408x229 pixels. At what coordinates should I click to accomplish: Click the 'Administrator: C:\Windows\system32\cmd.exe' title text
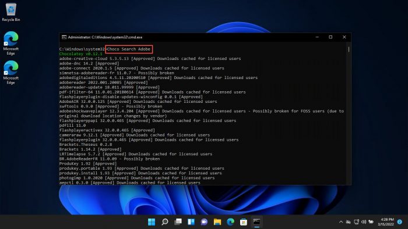[105, 37]
